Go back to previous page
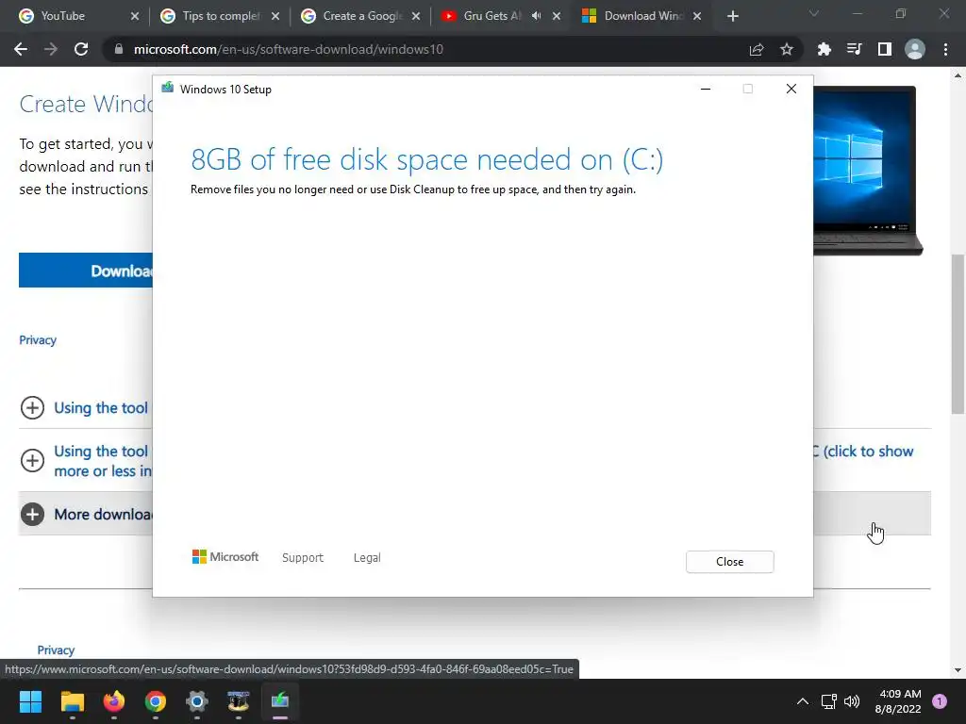The height and width of the screenshot is (724, 966). click(x=21, y=49)
